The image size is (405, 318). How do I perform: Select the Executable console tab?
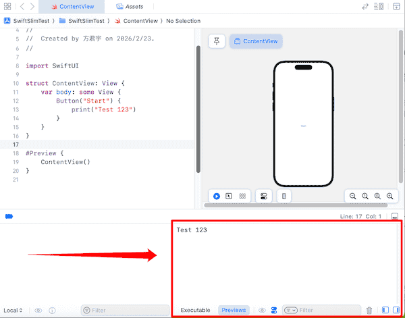pyautogui.click(x=195, y=310)
